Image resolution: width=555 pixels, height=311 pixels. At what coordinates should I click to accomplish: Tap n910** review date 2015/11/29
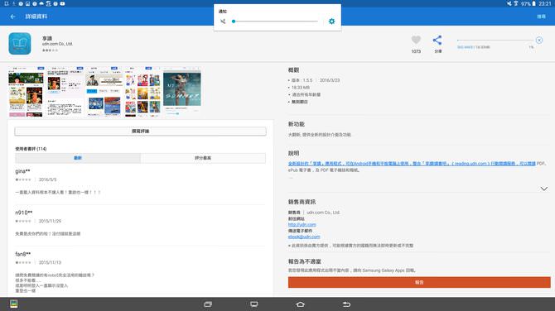(x=50, y=221)
